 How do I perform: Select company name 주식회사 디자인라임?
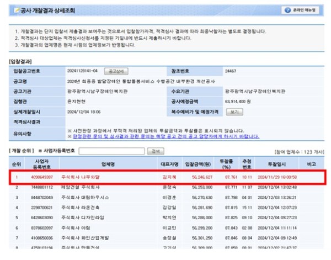tap(83, 217)
